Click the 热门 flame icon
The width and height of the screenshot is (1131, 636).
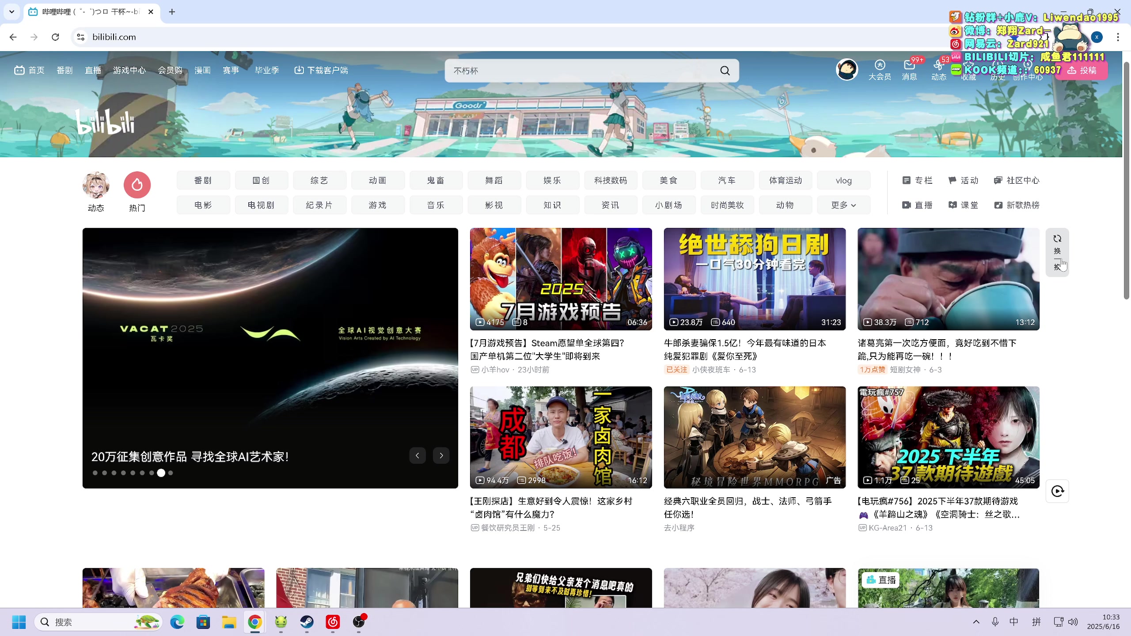pos(137,185)
